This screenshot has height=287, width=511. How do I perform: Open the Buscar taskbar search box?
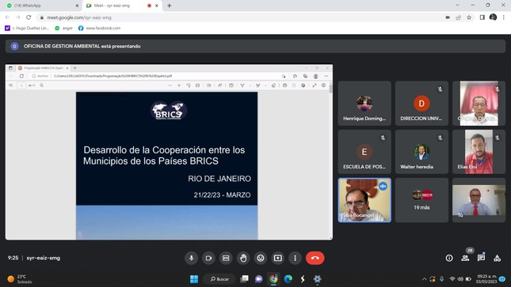click(x=219, y=279)
